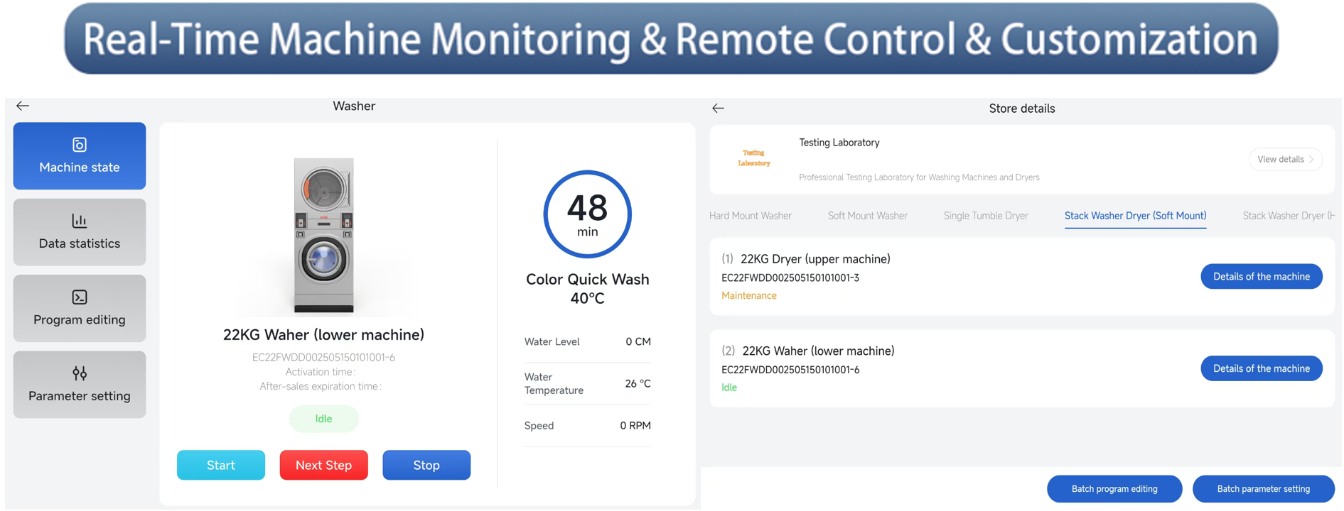The width and height of the screenshot is (1344, 511).
Task: Open Data statistics via bar chart icon
Action: tap(80, 221)
